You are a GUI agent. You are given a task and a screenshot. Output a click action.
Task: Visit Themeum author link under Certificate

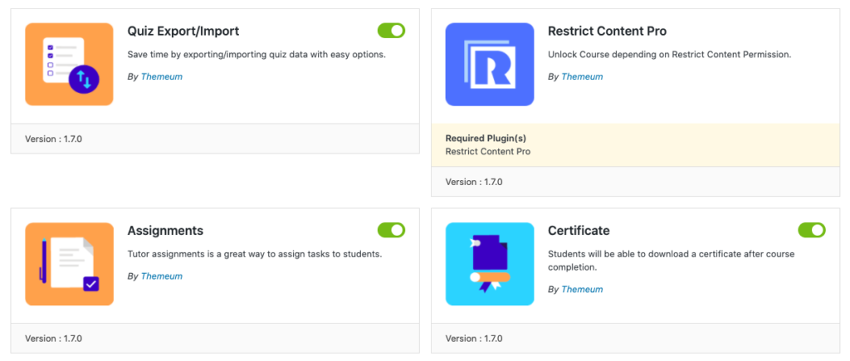(x=582, y=290)
